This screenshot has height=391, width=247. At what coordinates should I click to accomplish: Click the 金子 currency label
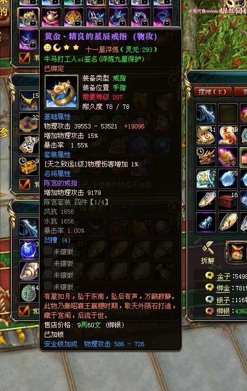pyautogui.click(x=224, y=276)
